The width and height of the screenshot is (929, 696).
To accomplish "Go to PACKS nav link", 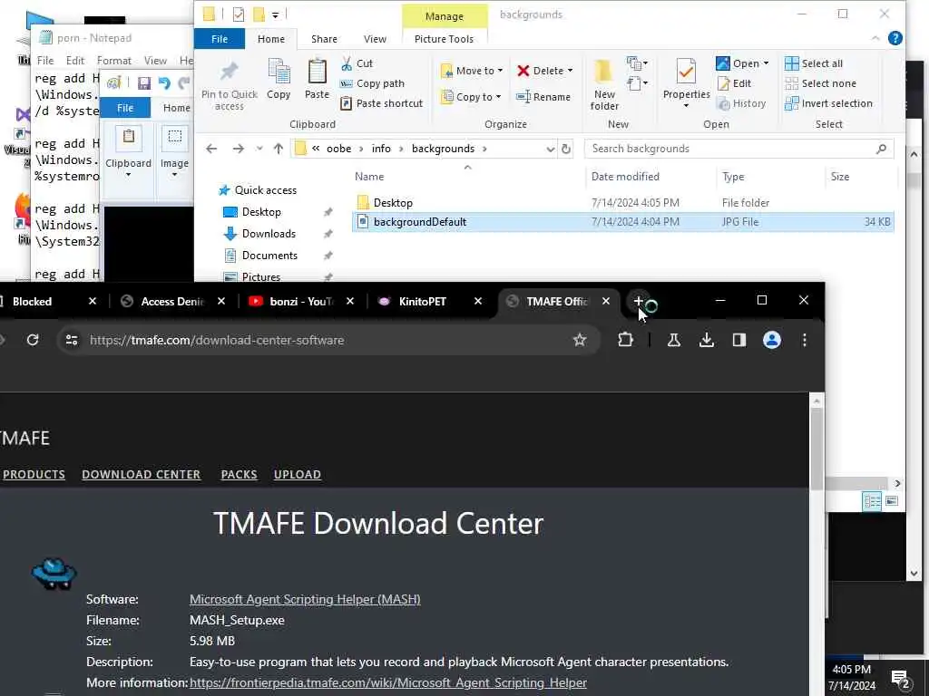I will pyautogui.click(x=239, y=475).
